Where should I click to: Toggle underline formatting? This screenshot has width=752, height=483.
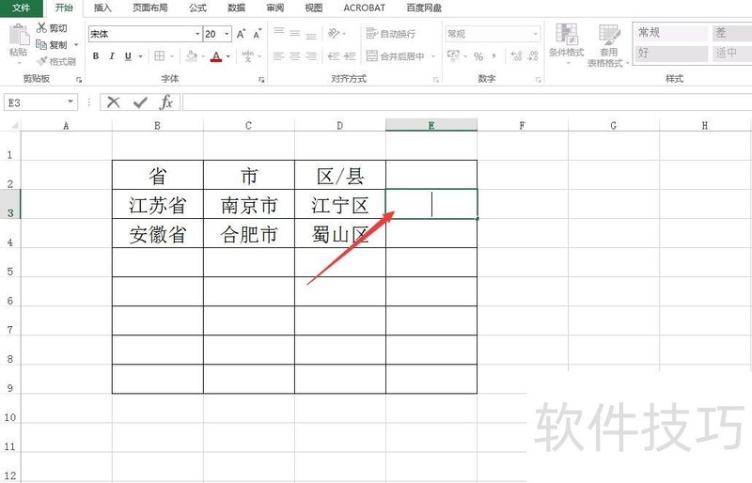pyautogui.click(x=128, y=56)
